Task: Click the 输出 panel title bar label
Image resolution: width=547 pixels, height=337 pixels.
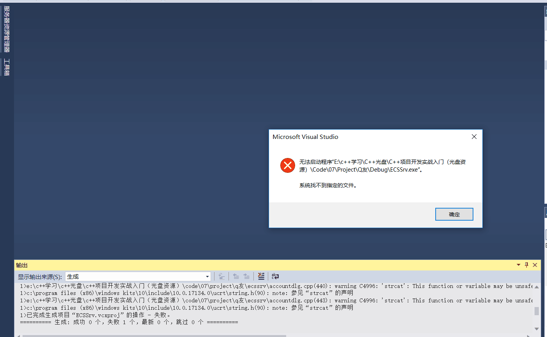Action: pyautogui.click(x=22, y=265)
